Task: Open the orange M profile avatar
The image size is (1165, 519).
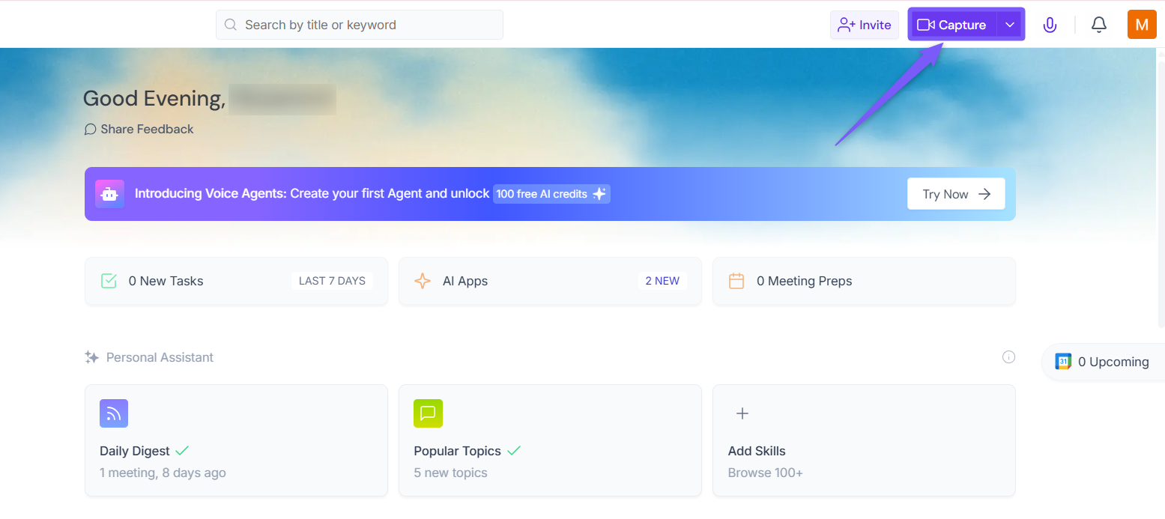Action: (1142, 25)
